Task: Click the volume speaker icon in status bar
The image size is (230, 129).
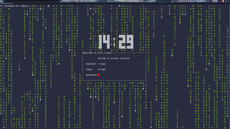Action: click(x=181, y=1)
